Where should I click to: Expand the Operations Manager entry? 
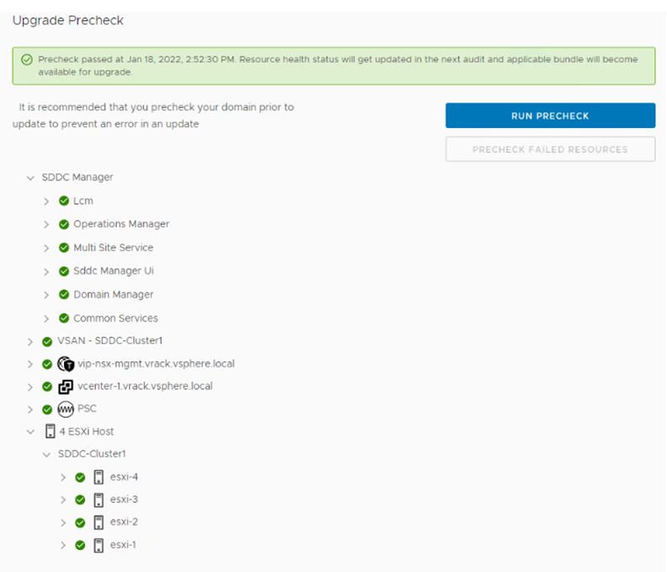coord(47,224)
